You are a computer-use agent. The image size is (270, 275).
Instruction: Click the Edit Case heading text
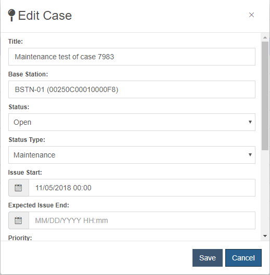[x=45, y=16]
